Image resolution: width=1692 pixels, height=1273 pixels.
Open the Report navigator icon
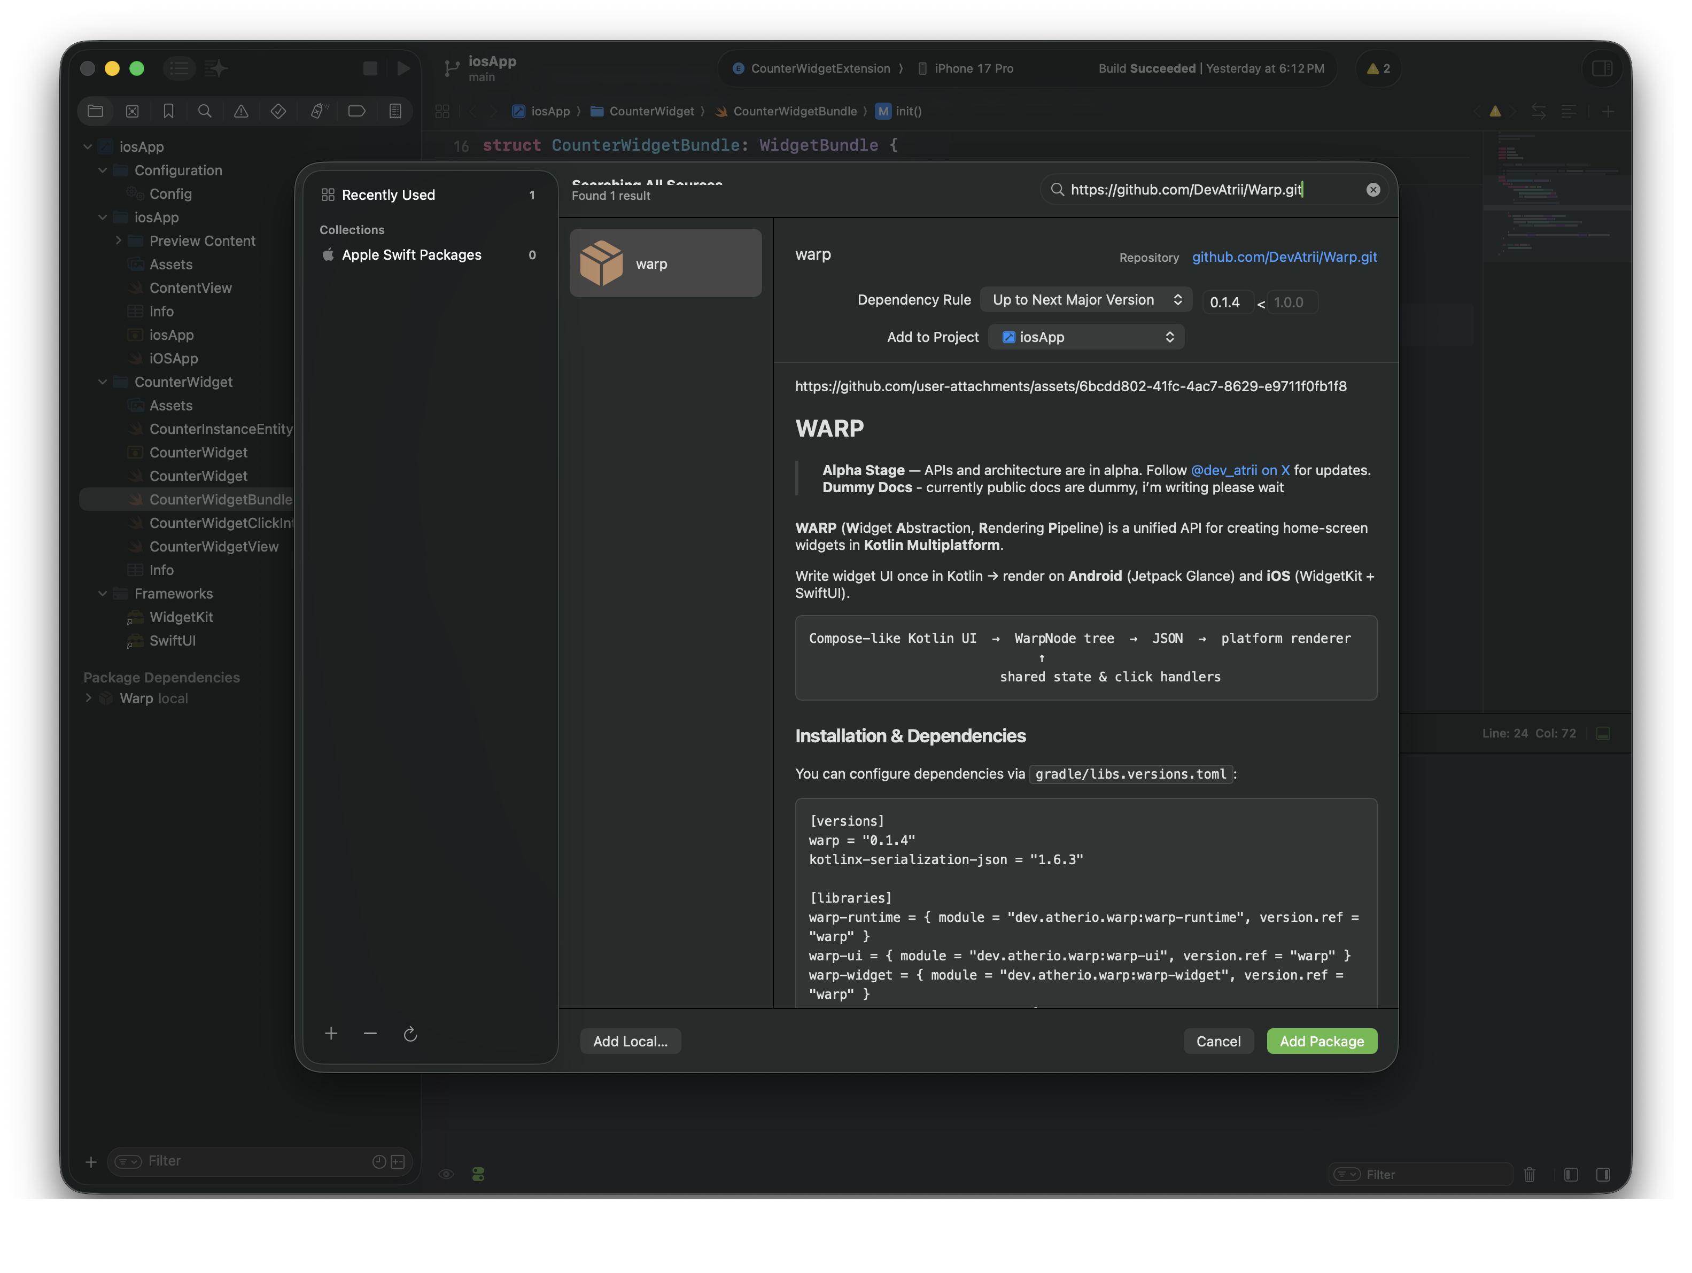[x=395, y=111]
